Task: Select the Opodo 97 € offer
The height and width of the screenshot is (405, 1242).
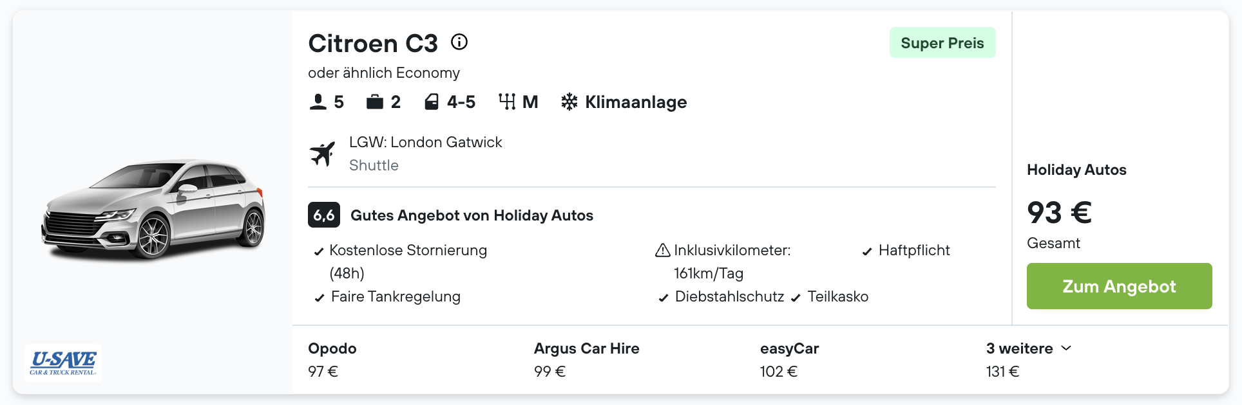Action: [x=332, y=359]
